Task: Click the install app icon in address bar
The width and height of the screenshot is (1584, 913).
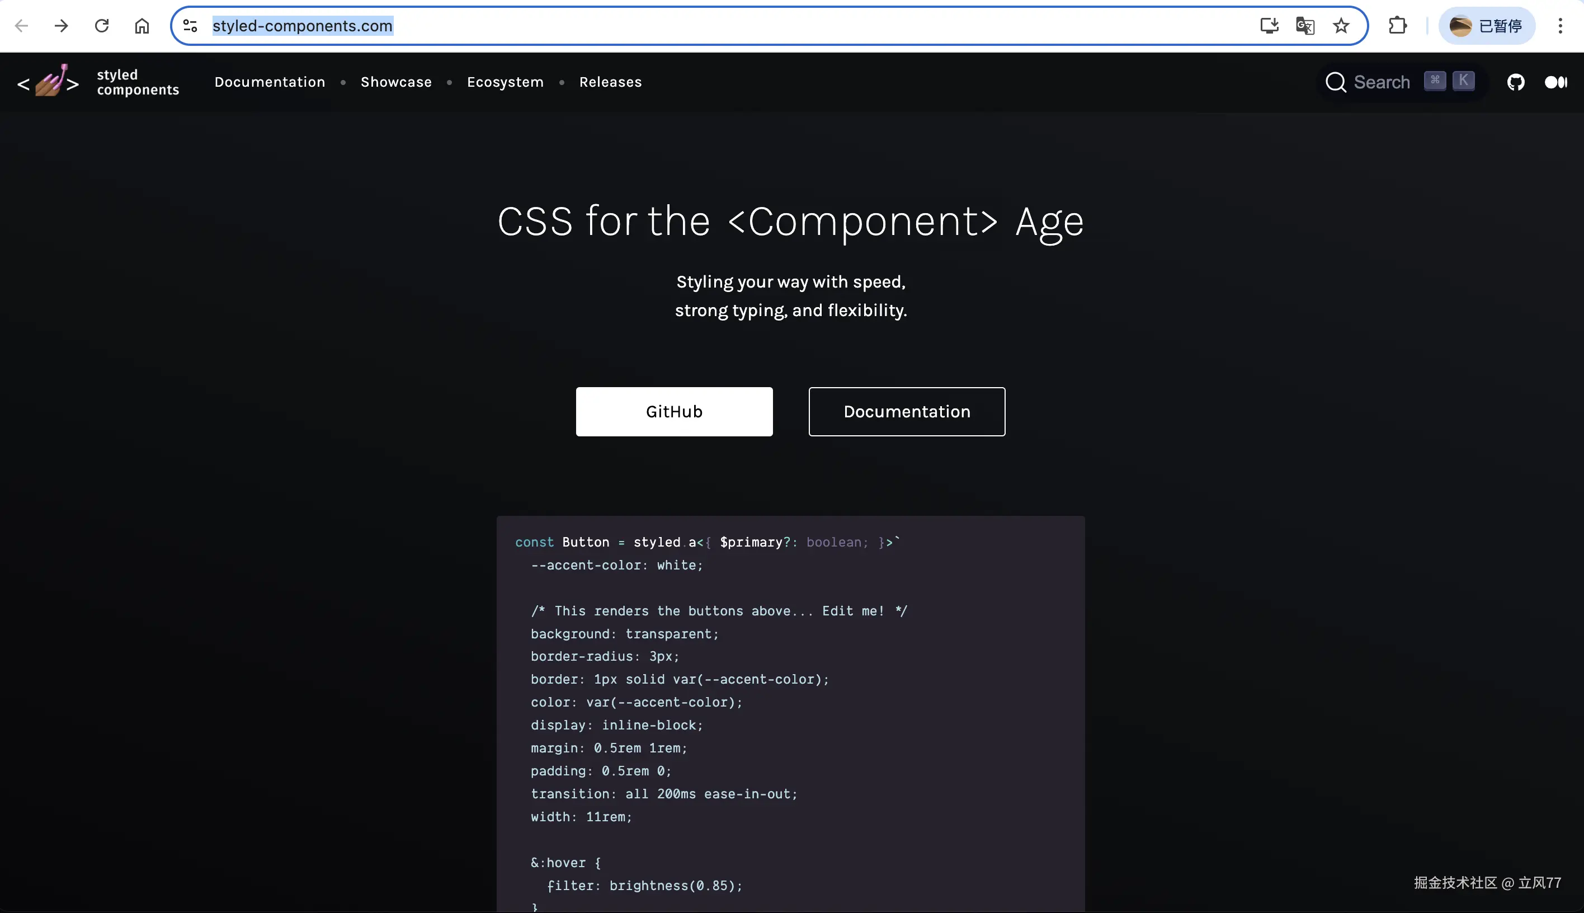Action: (x=1269, y=26)
